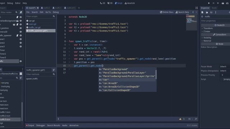Switch to the 3D workspace
This screenshot has width=230, height=129.
(110, 3)
